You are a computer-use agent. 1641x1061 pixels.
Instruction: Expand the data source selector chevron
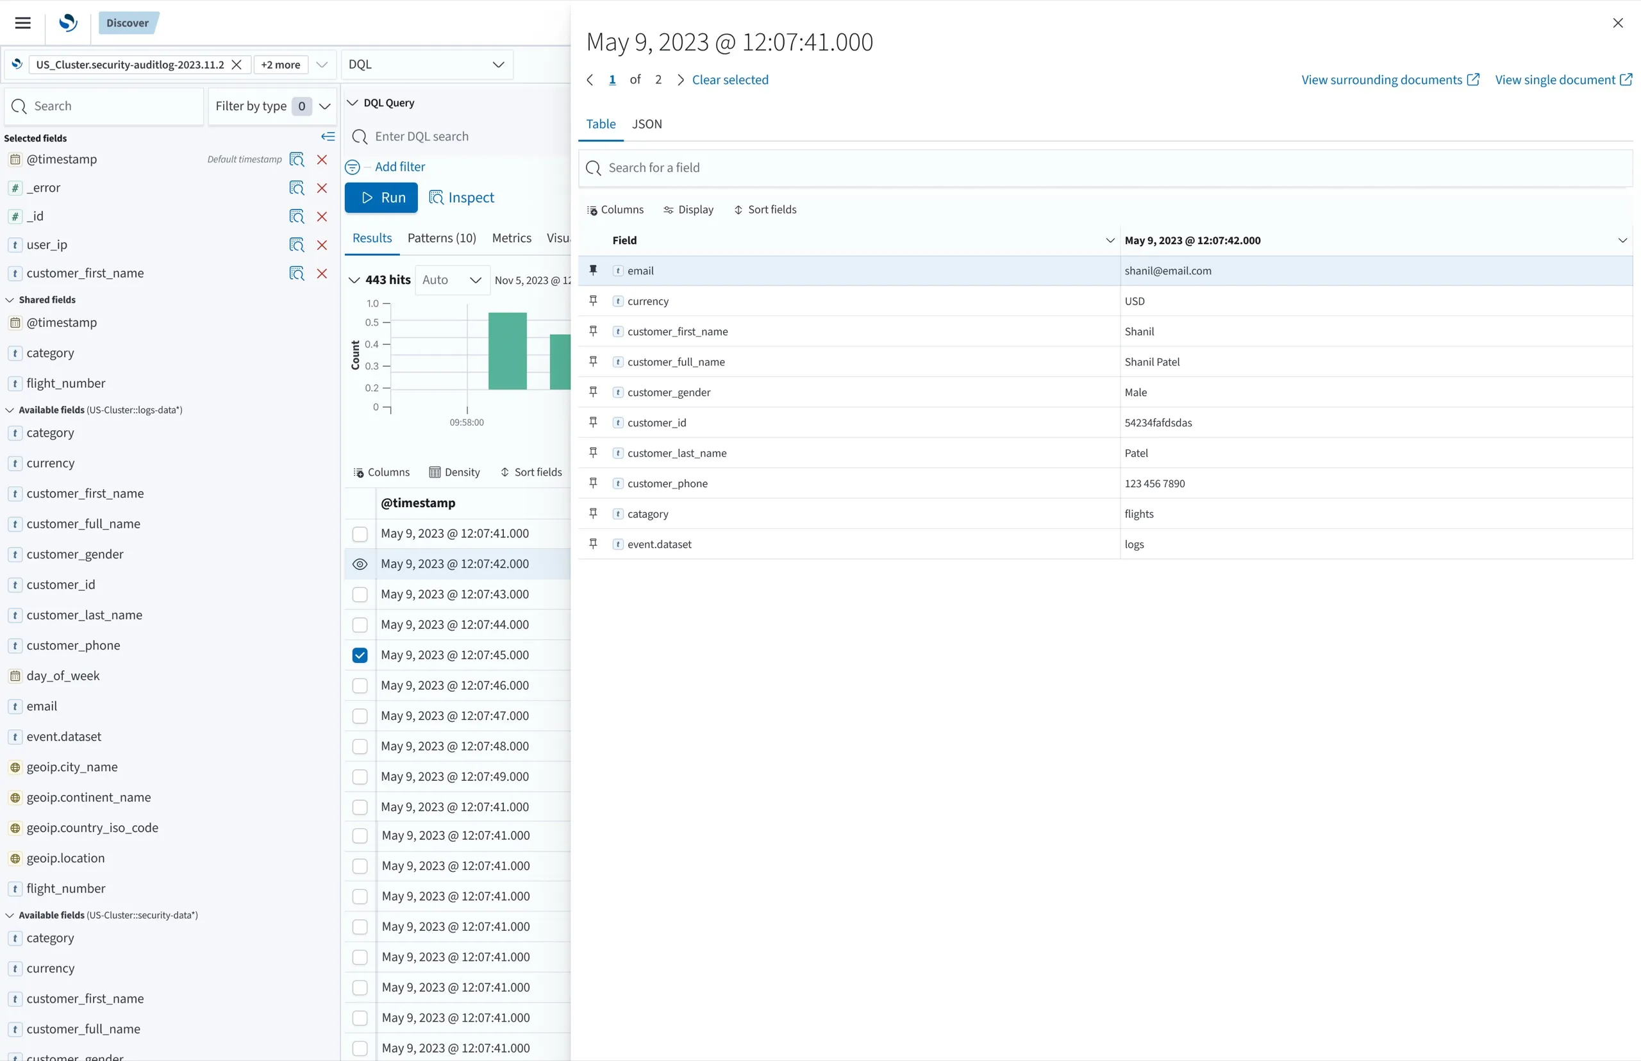322,64
